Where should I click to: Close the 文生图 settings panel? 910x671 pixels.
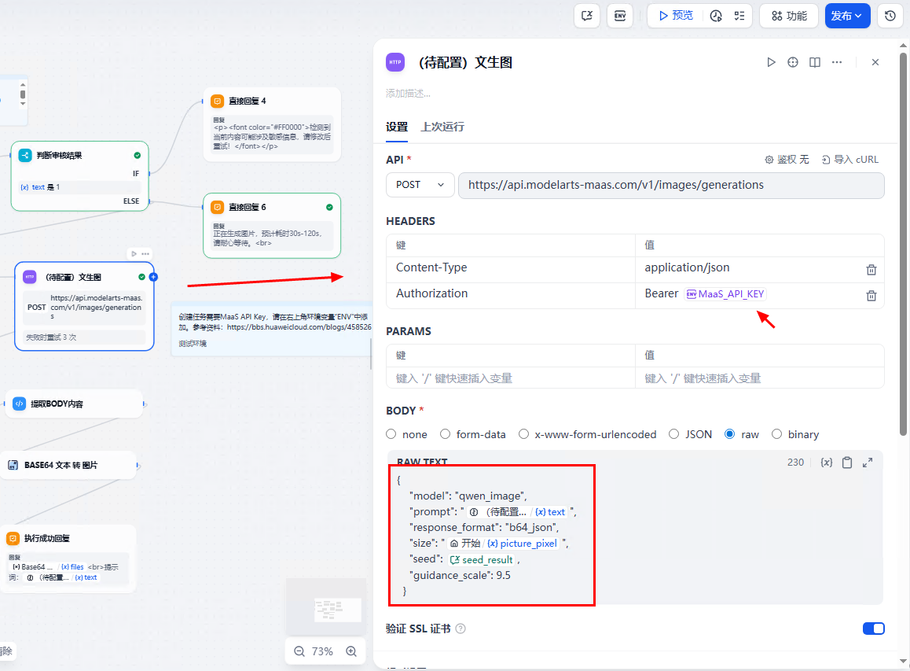point(875,62)
